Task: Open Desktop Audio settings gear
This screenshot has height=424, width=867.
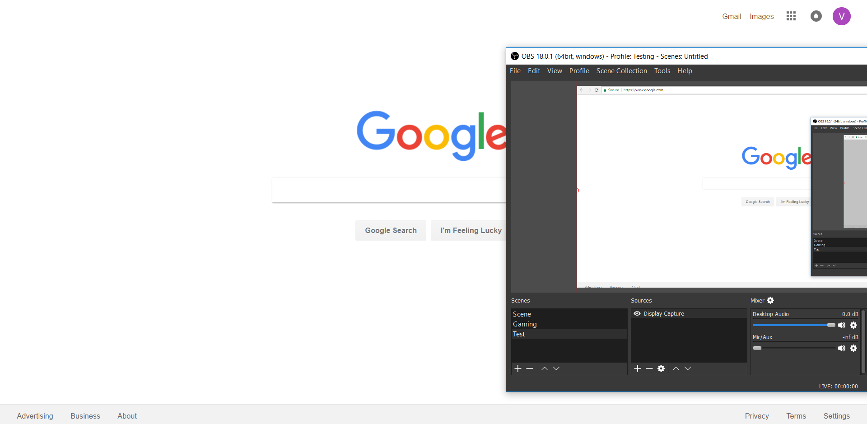Action: coord(853,325)
